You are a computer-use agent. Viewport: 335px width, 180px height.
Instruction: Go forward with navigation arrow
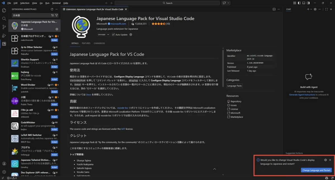pyautogui.click(x=111, y=3)
